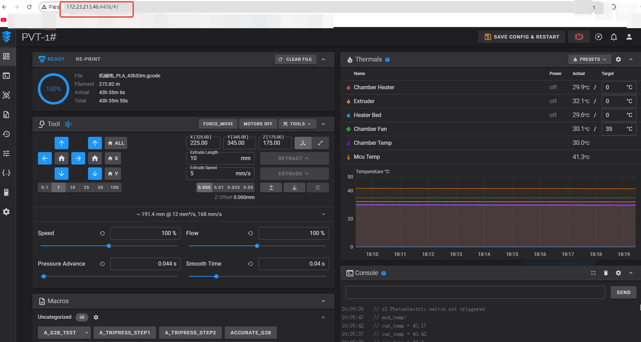Open Settings gear in left sidebar

[6, 212]
